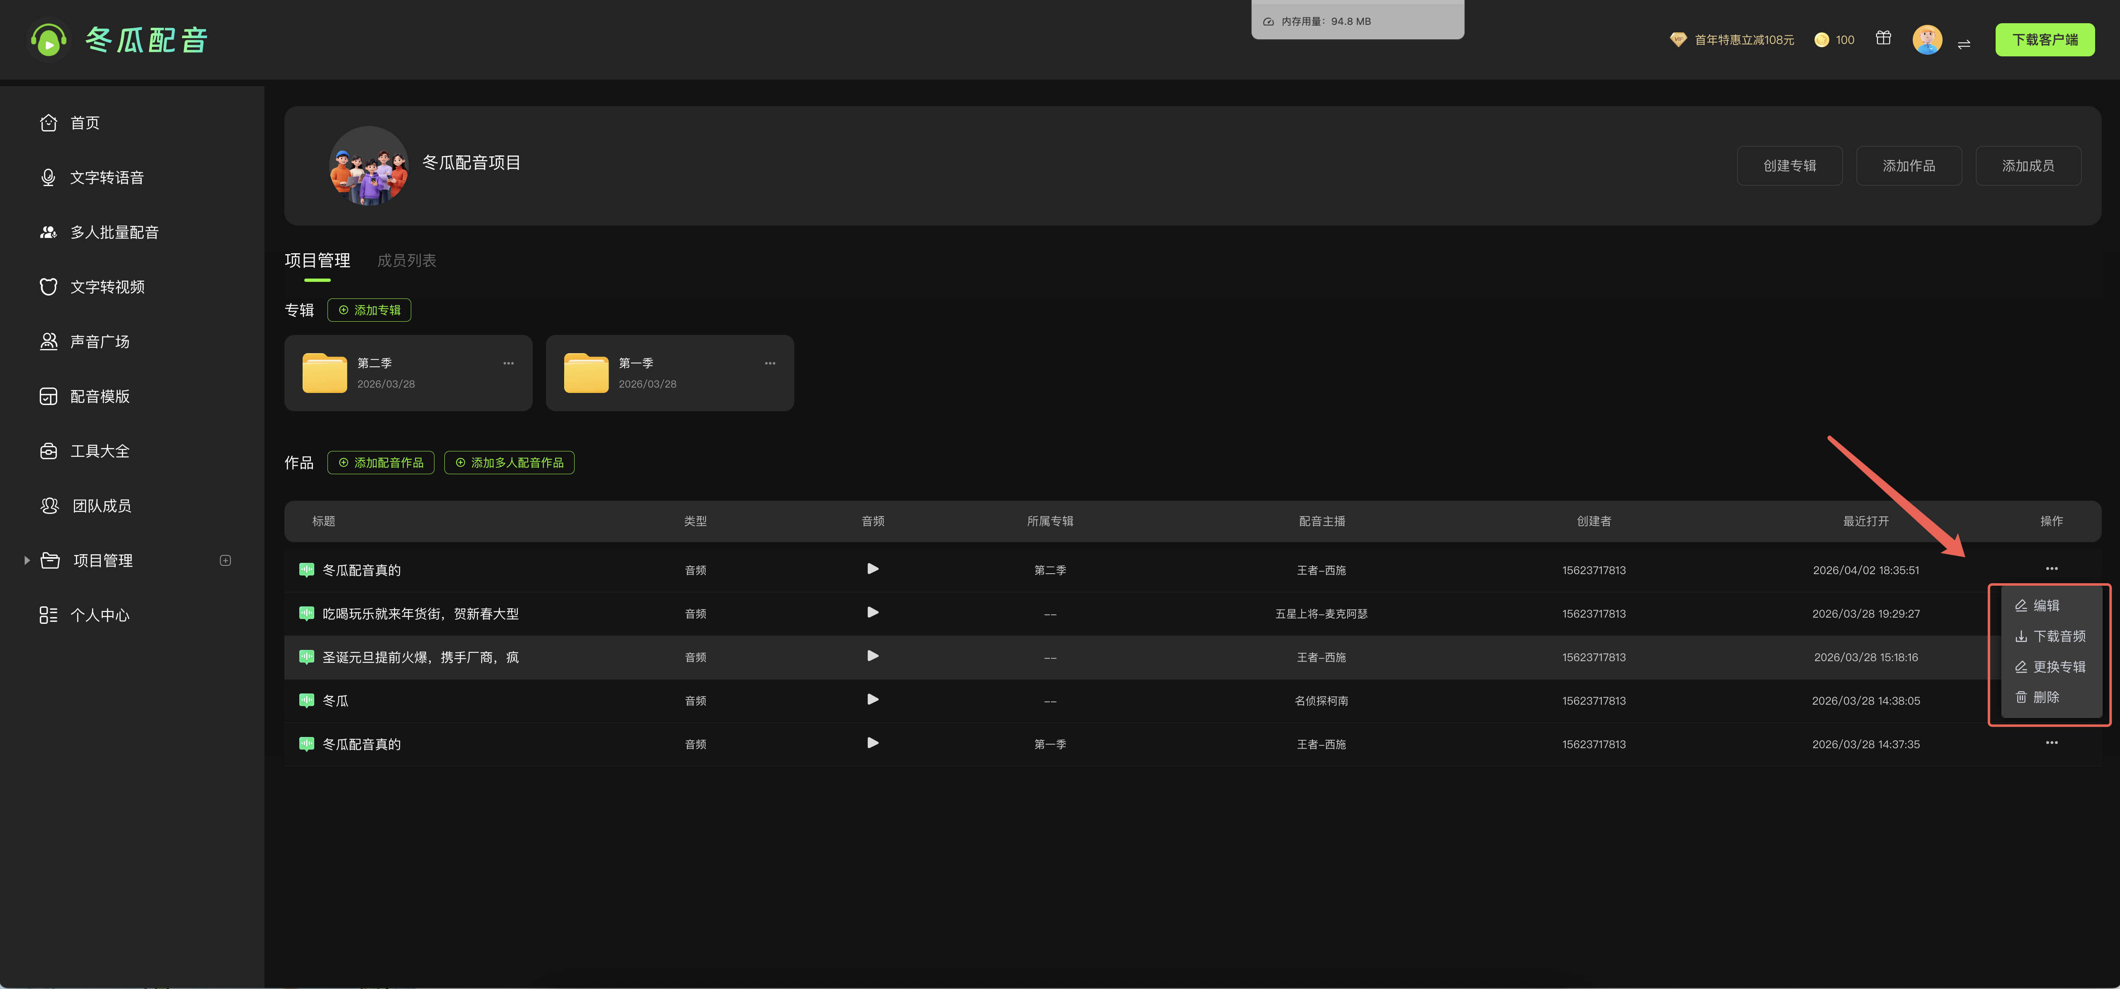Click the gold coin balance showing 100
The image size is (2120, 989).
click(1834, 39)
